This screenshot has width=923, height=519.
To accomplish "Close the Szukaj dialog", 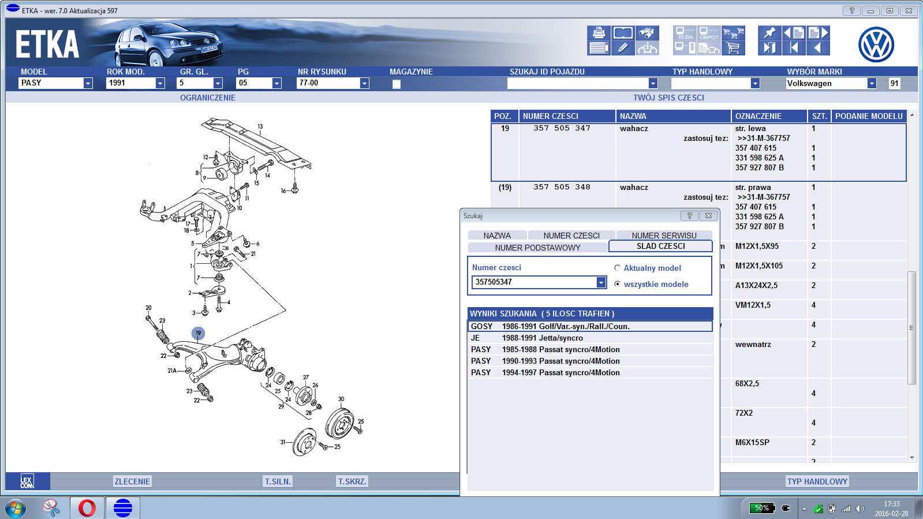I will click(708, 215).
